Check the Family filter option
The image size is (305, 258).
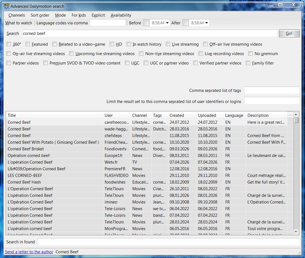(248, 63)
